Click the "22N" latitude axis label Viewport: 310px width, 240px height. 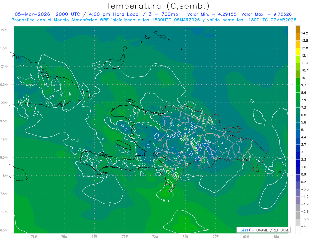pyautogui.click(x=4, y=30)
